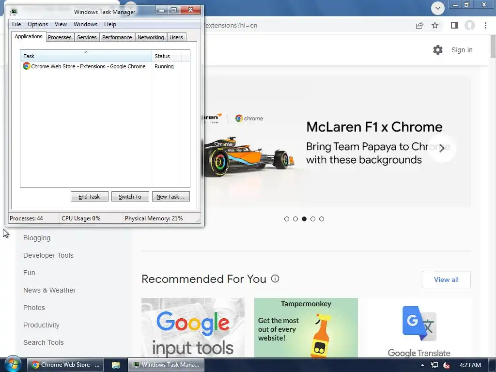Switch to the Networking tab

pyautogui.click(x=151, y=37)
